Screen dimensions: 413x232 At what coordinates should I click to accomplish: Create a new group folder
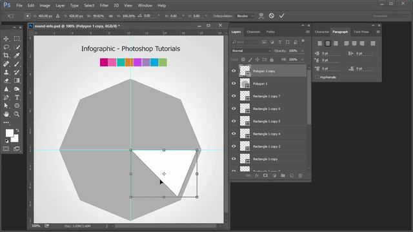click(x=283, y=175)
